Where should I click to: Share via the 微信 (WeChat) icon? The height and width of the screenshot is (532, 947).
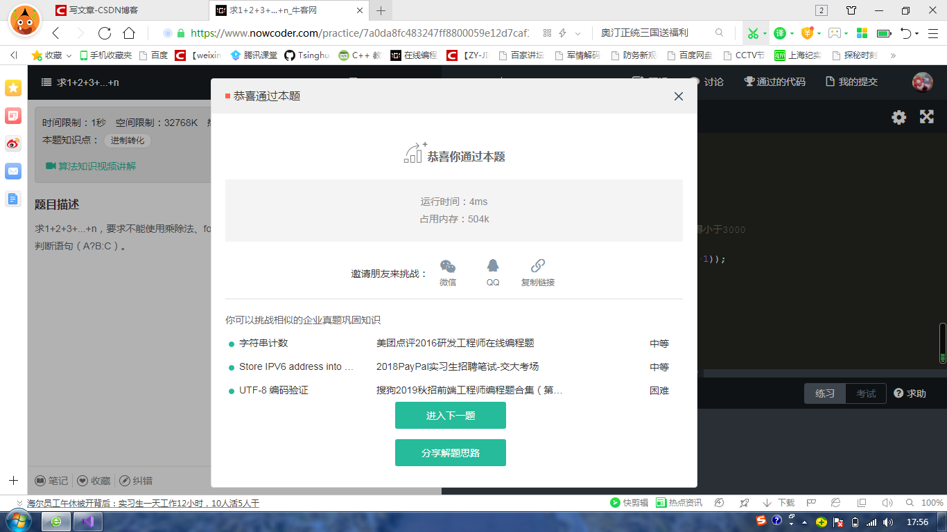pyautogui.click(x=448, y=267)
